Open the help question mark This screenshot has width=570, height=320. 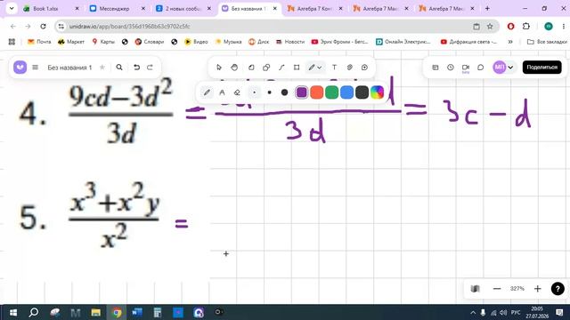(558, 289)
